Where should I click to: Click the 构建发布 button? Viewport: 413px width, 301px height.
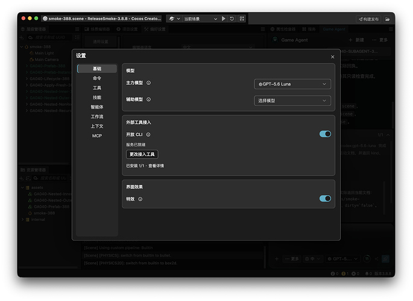(368, 19)
